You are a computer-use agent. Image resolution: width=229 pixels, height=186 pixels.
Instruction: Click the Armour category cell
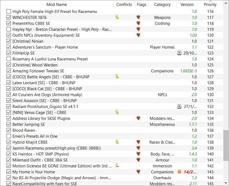pyautogui.click(x=162, y=160)
